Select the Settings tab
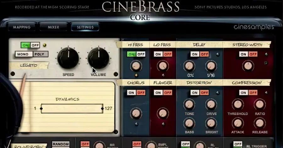Screen dimensions: 283x148 (85, 27)
